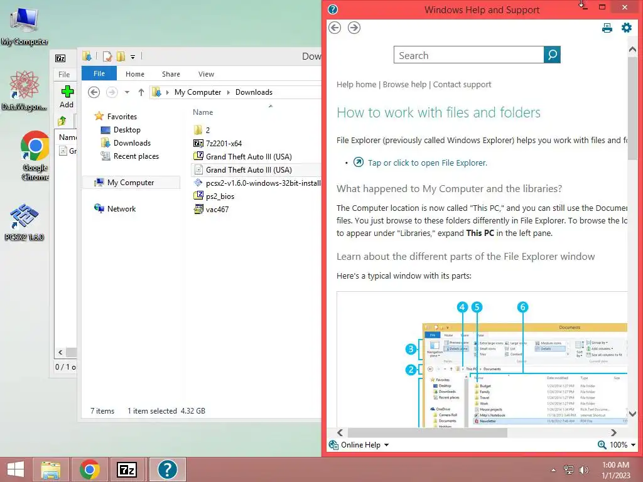Screen dimensions: 643x482
Task: Open the 100% zoom level dropdown
Action: 633,445
